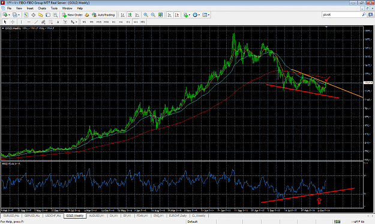Show the Data Window panel icon
375x224 pixels.
click(x=34, y=15)
